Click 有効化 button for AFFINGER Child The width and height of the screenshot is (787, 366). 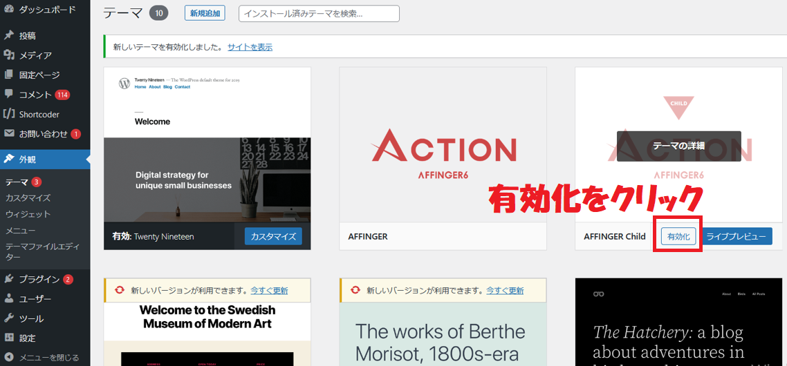click(678, 236)
